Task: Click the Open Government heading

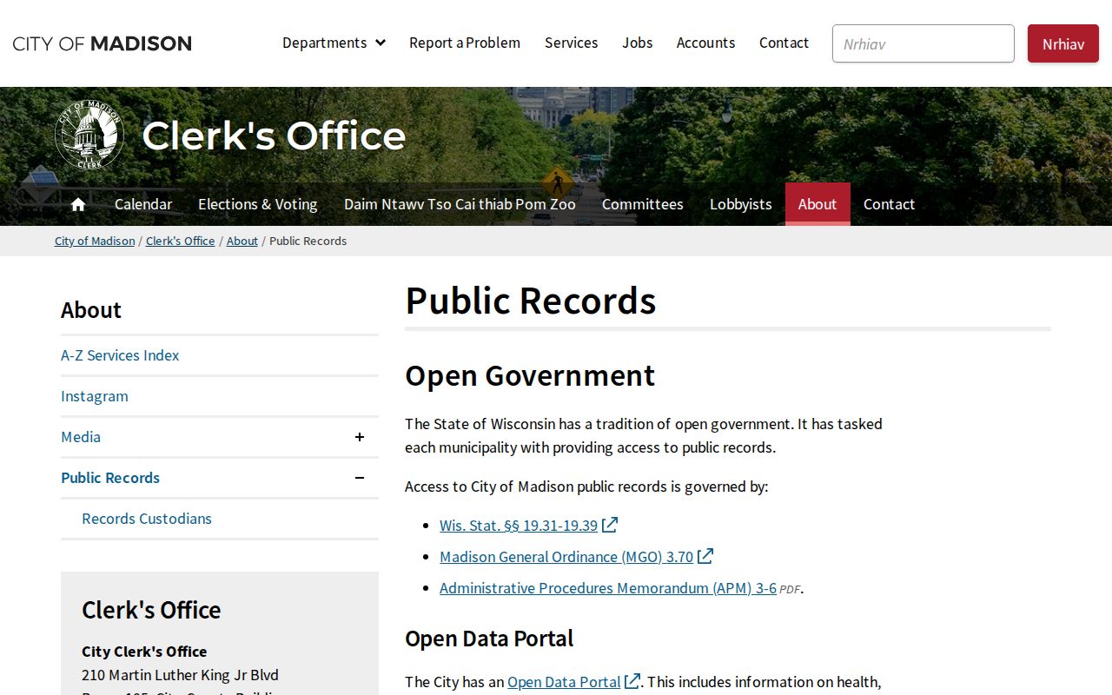Action: point(530,375)
